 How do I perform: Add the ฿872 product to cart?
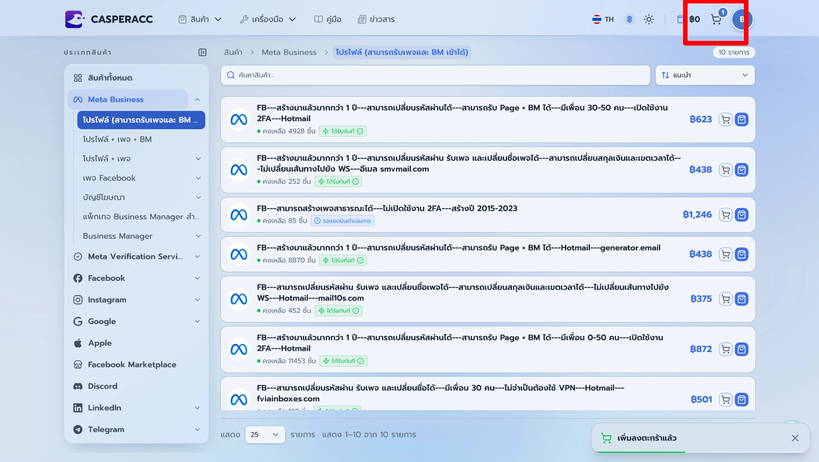(x=725, y=349)
